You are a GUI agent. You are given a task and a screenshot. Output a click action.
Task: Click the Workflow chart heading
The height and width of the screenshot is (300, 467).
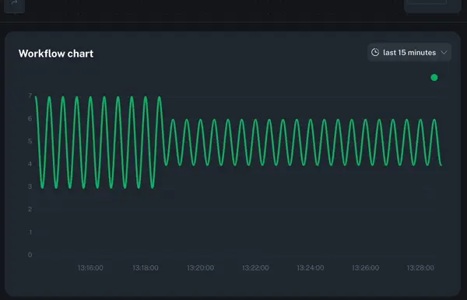tap(56, 54)
